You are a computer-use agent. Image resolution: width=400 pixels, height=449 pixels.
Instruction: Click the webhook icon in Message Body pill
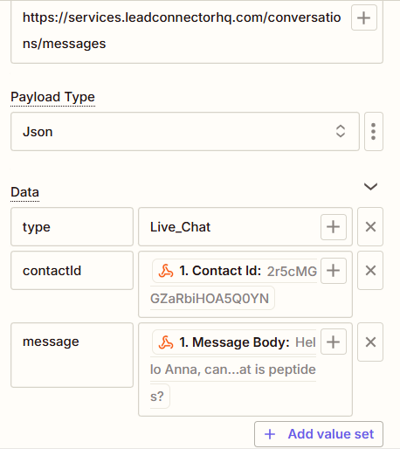click(166, 342)
